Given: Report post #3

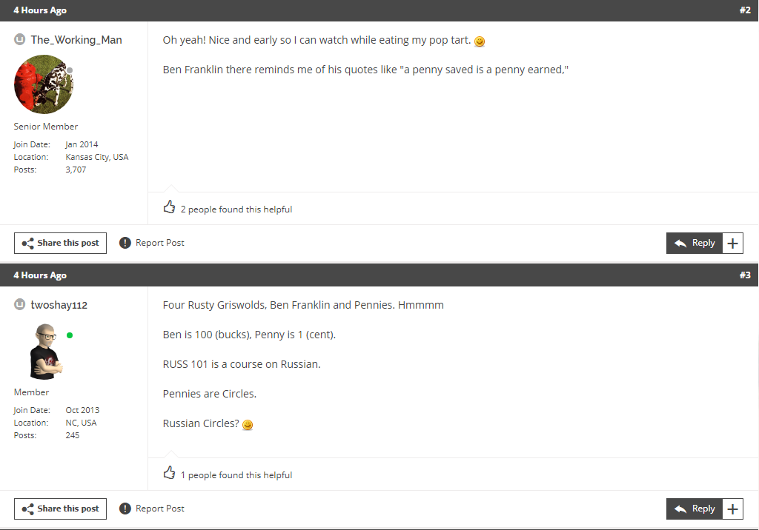Looking at the screenshot, I should (151, 509).
